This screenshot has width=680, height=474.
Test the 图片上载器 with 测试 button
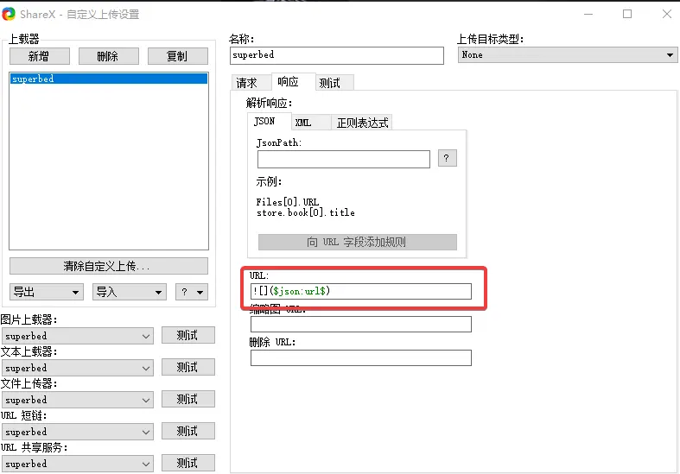coord(188,335)
